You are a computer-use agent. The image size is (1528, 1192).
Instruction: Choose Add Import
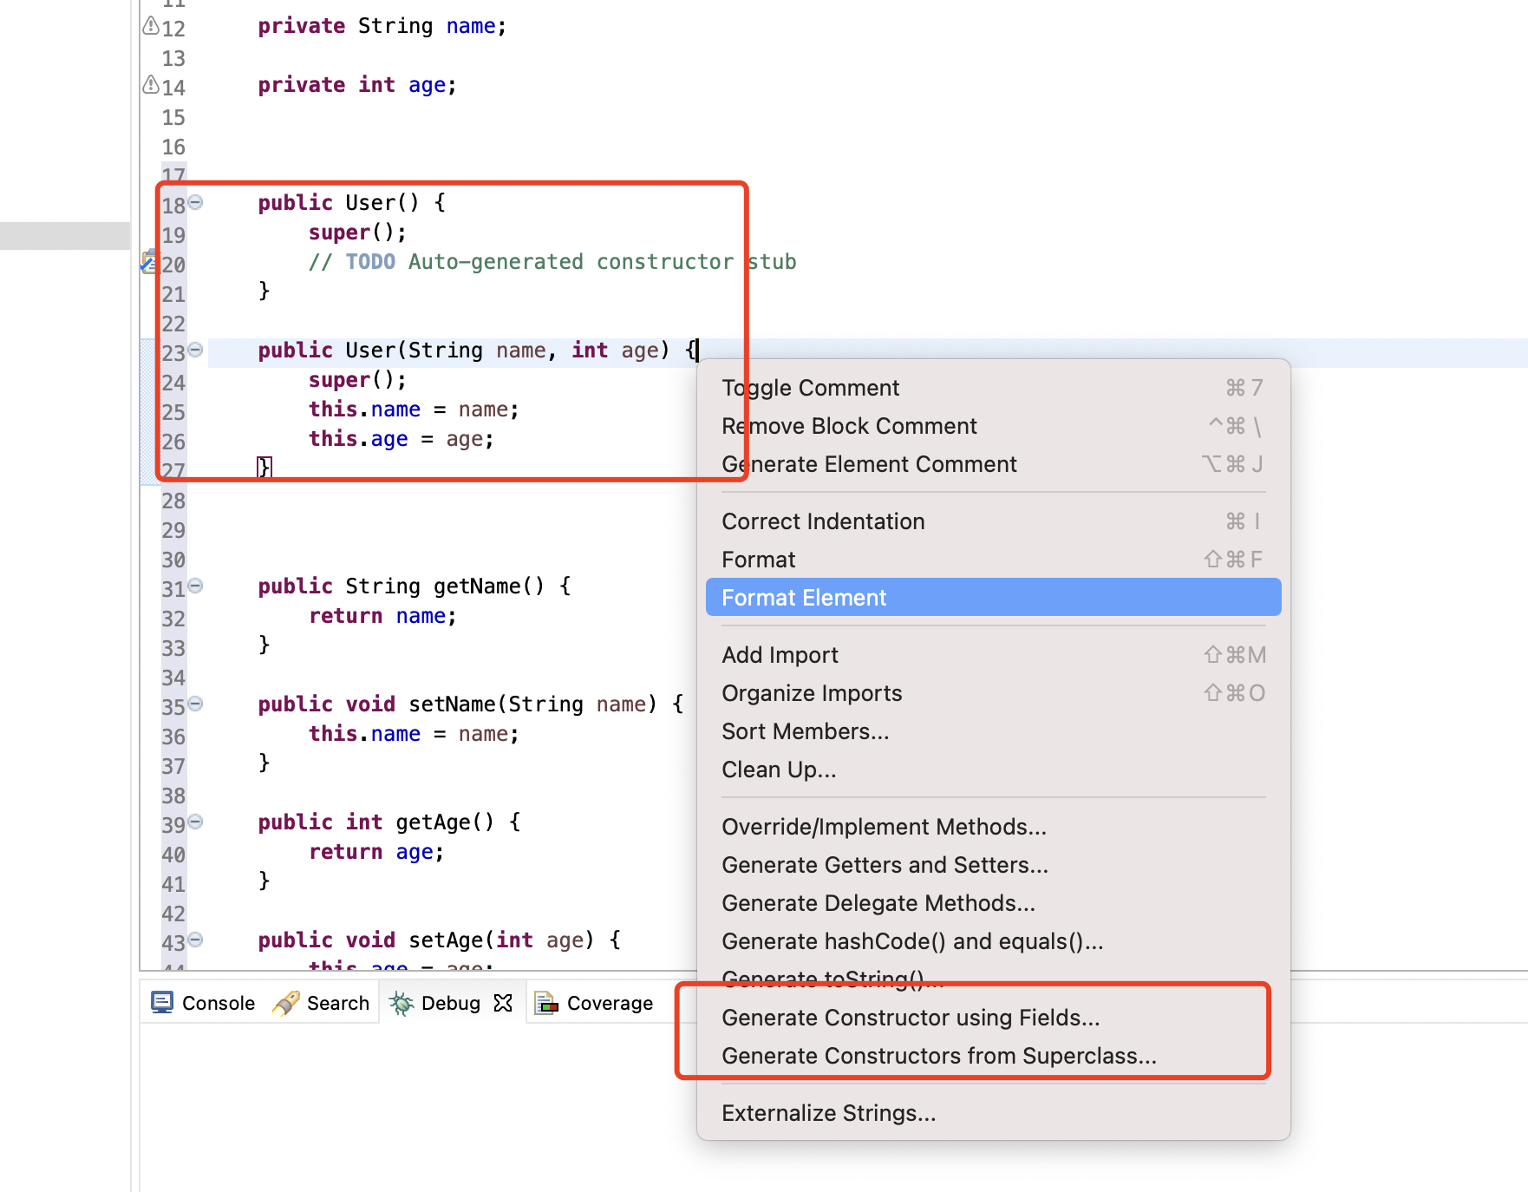tap(993, 655)
